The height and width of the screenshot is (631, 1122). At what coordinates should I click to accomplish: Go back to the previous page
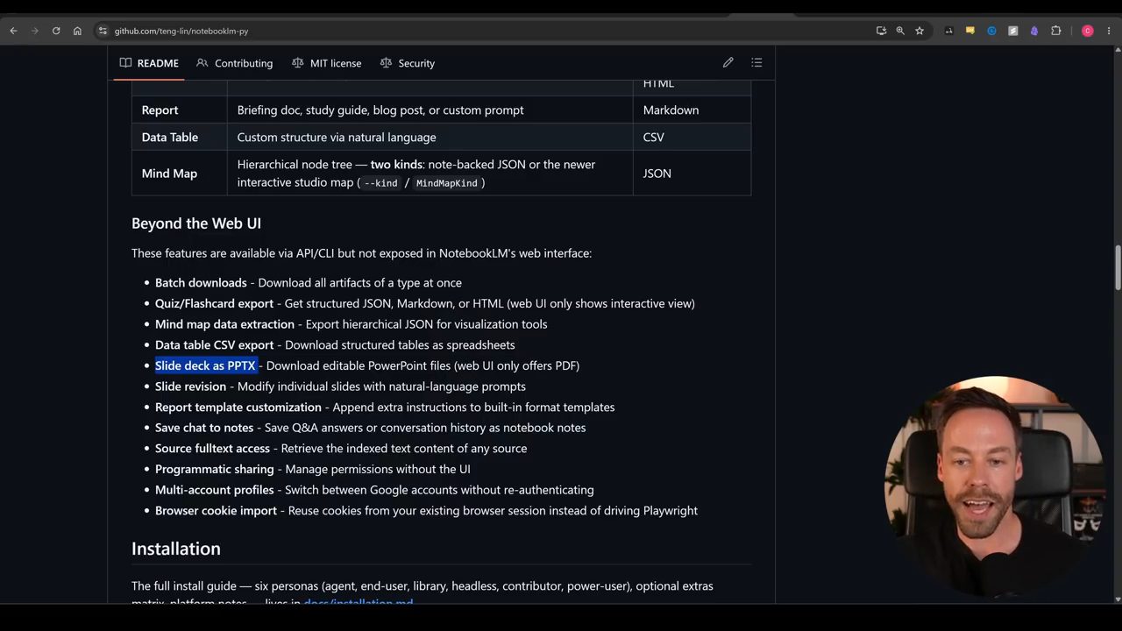pyautogui.click(x=13, y=31)
